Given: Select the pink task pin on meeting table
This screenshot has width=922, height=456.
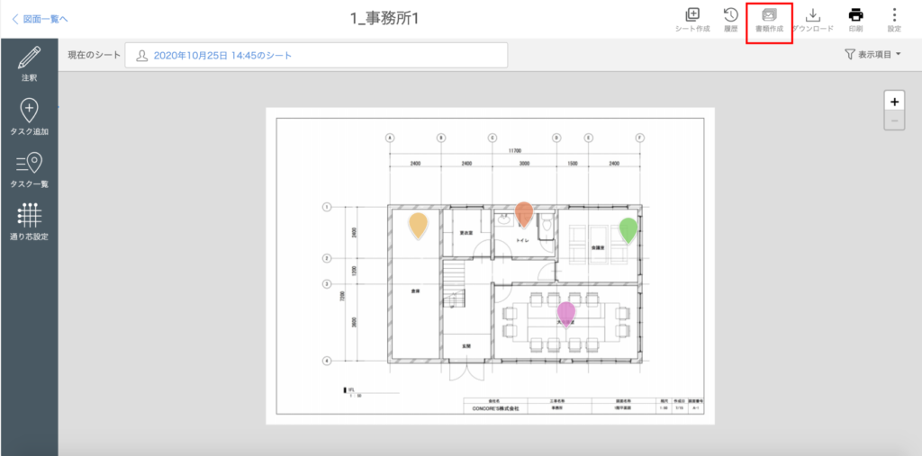Looking at the screenshot, I should (x=566, y=313).
